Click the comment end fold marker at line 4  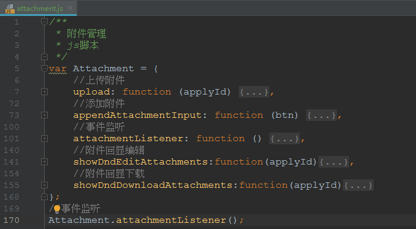pos(44,56)
